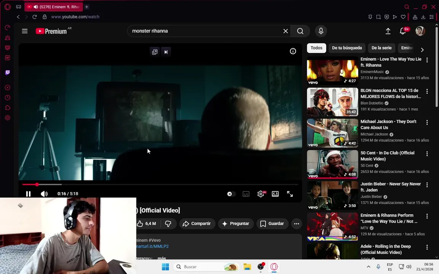Open options for Never Say Never video
Image resolution: width=439 pixels, height=274 pixels.
(x=427, y=185)
